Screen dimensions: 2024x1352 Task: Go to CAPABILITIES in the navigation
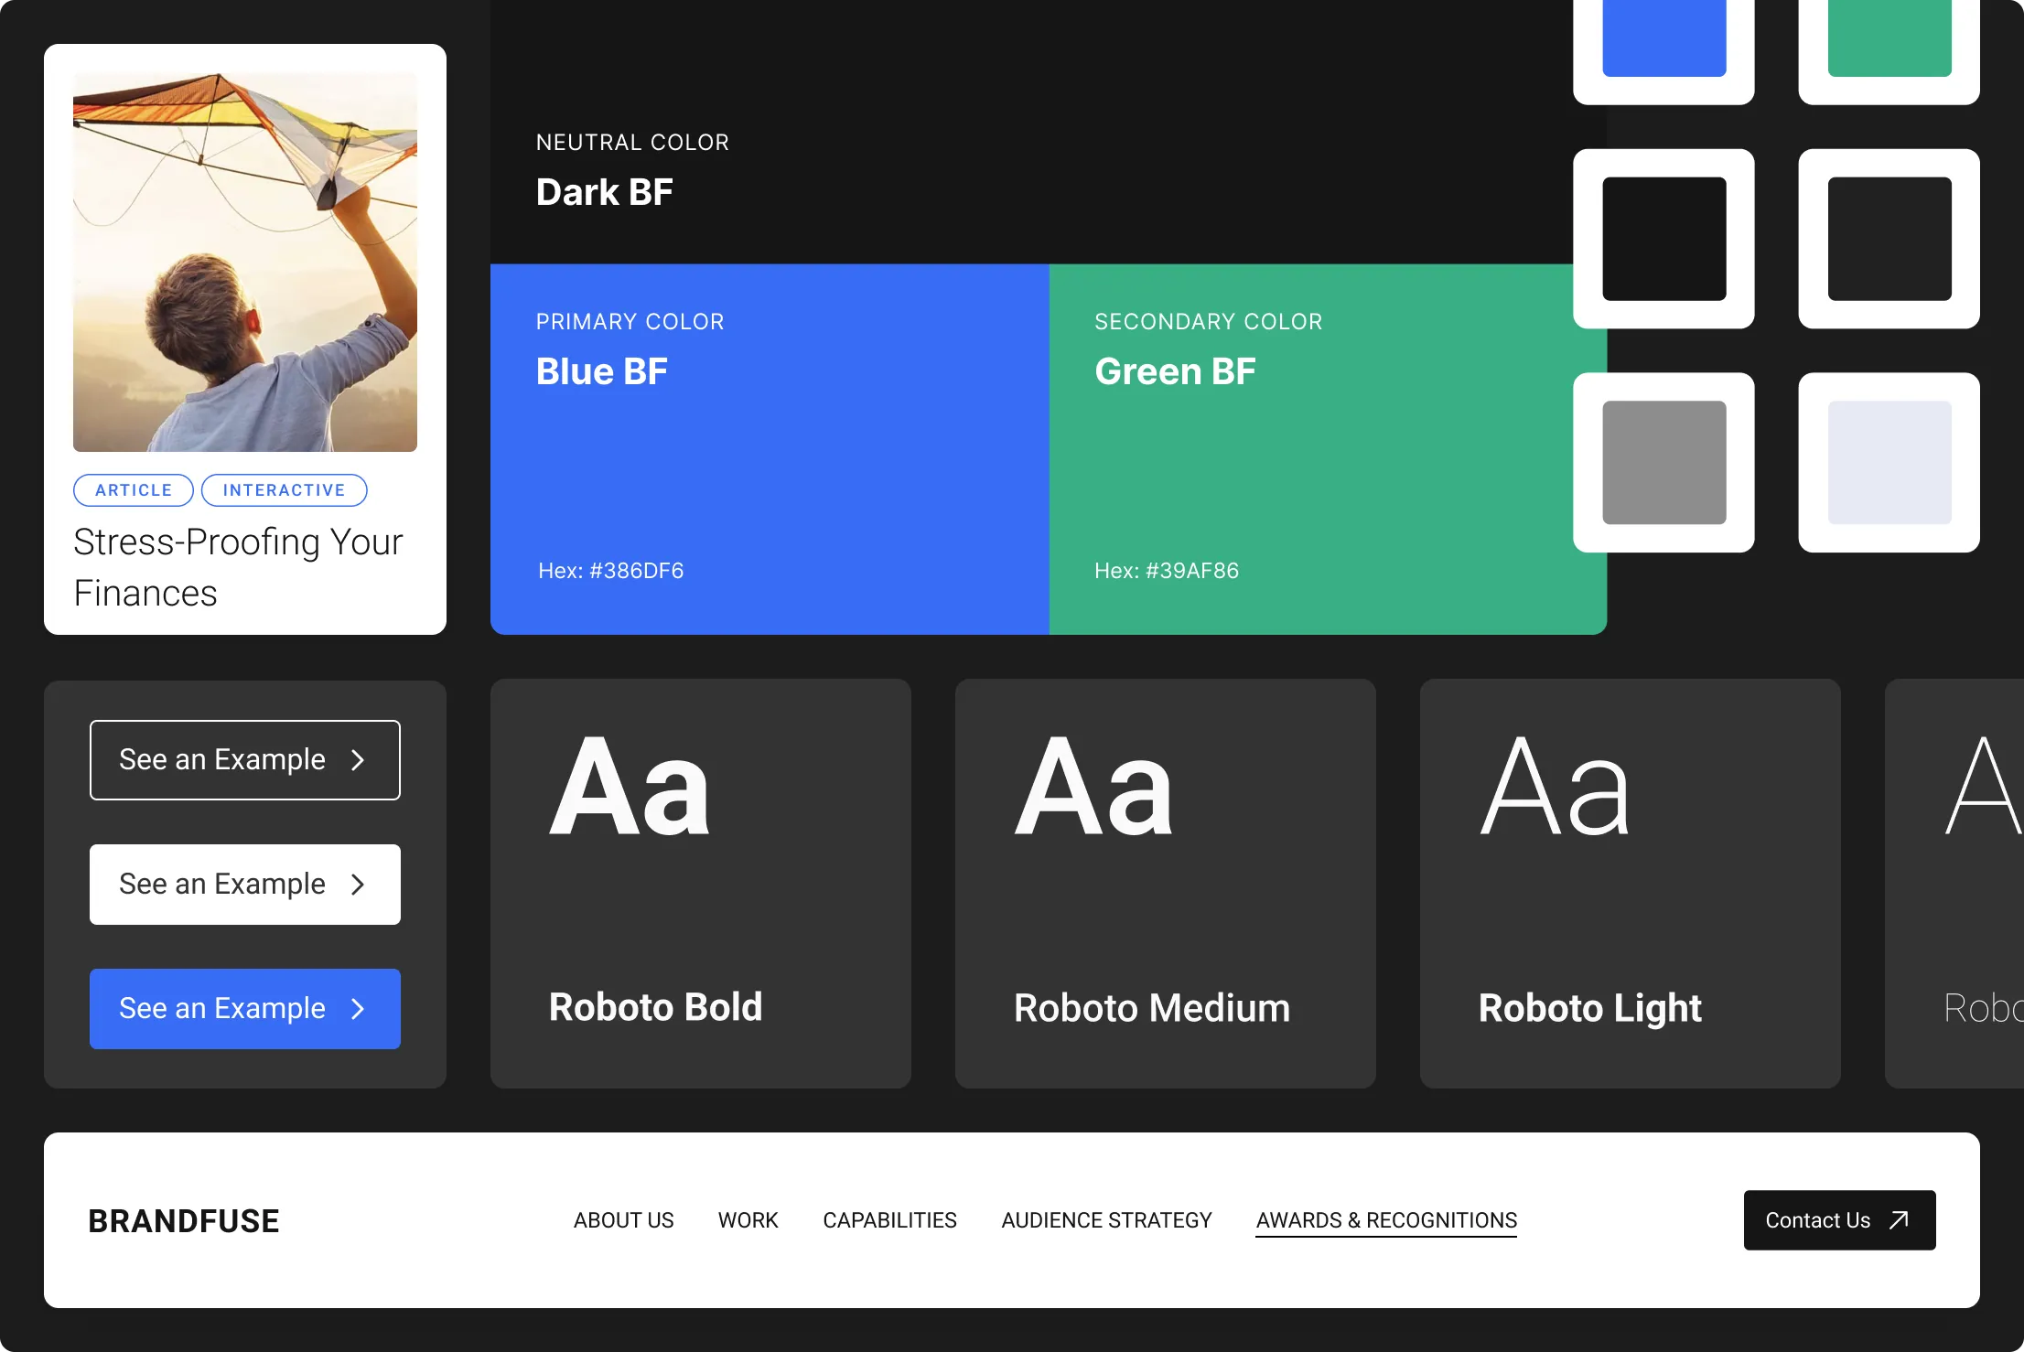(889, 1220)
